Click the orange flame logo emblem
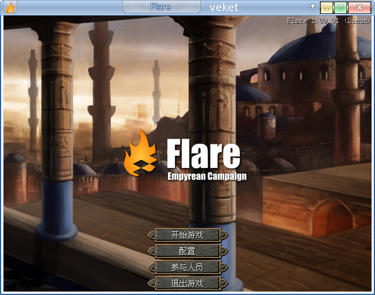Image resolution: width=375 pixels, height=295 pixels. click(140, 153)
